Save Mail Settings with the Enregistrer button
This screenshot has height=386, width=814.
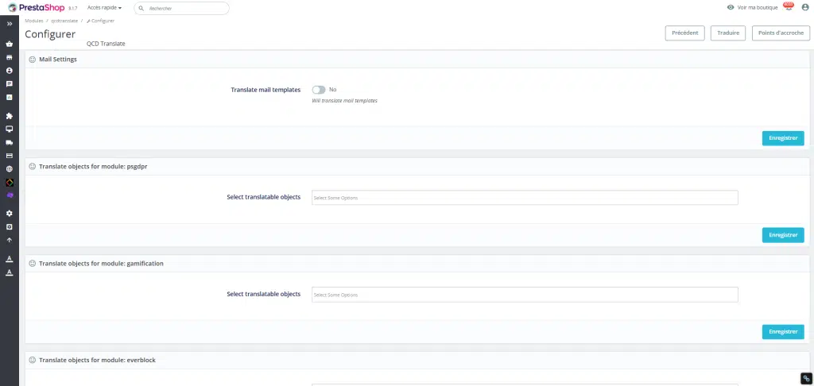783,138
